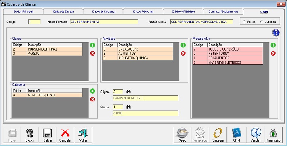Cancel changes with Cancelar button
287x146 pixels.
point(65,135)
